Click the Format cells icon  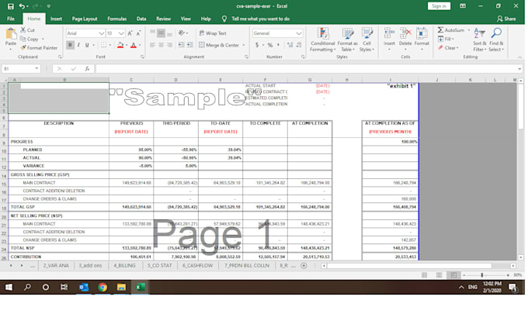tap(422, 33)
